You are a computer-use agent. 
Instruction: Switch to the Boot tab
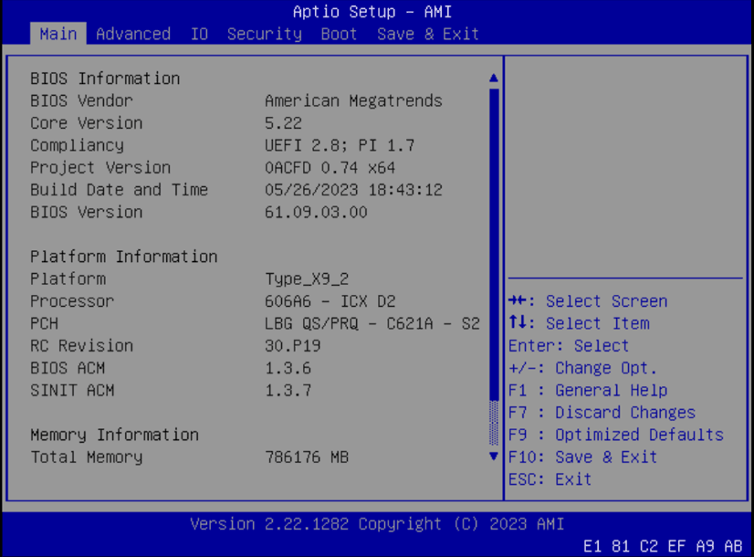point(339,34)
